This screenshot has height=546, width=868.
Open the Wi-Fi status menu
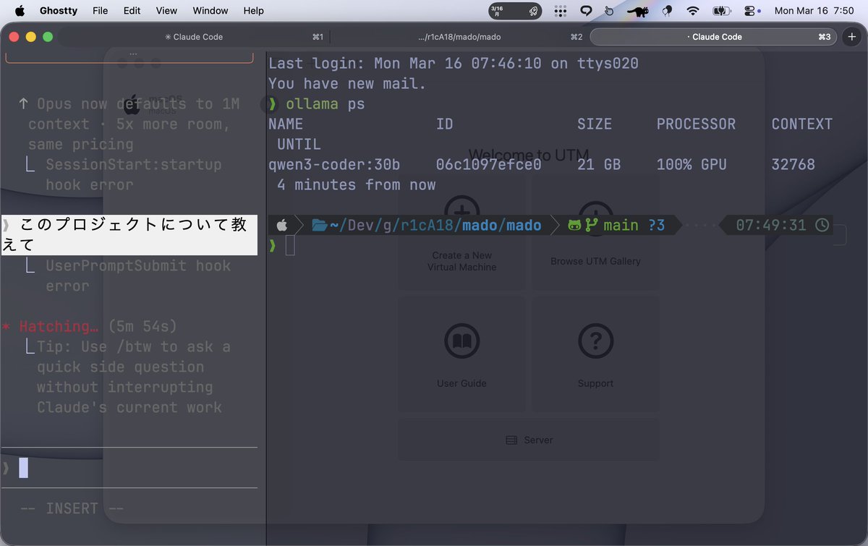693,11
